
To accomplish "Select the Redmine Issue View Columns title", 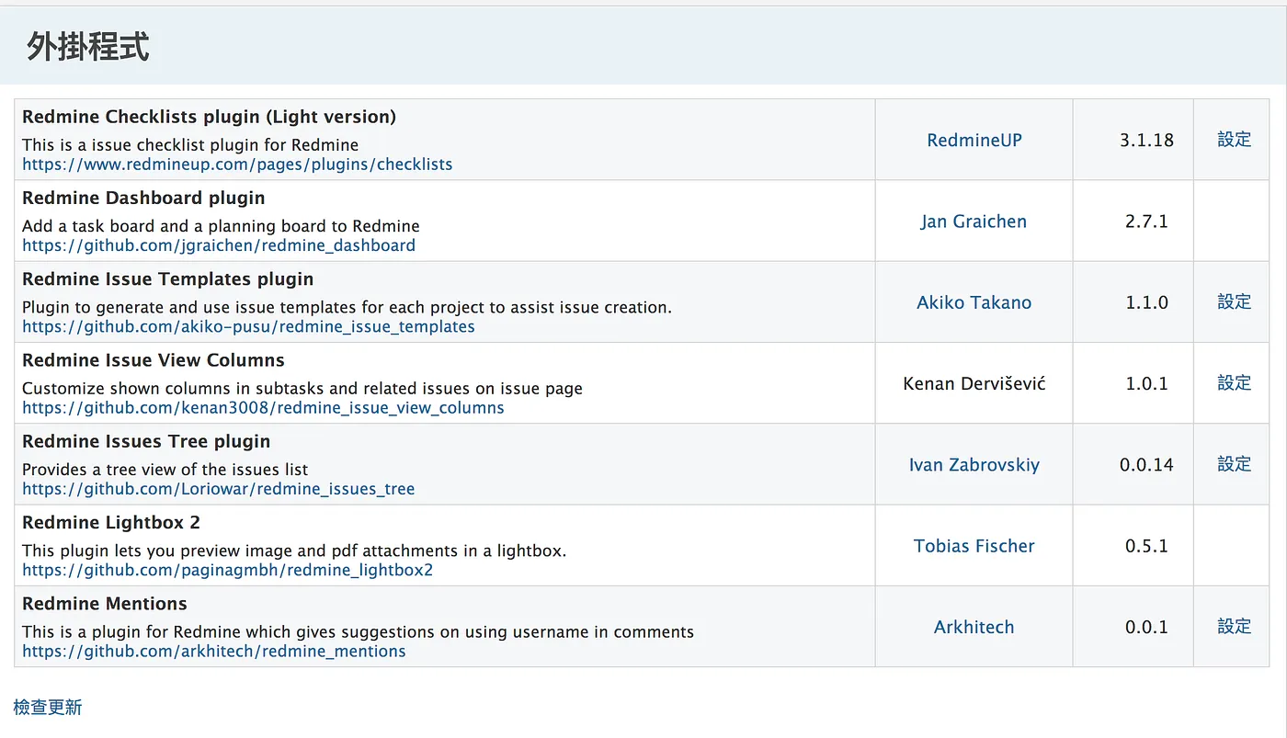I will (154, 360).
